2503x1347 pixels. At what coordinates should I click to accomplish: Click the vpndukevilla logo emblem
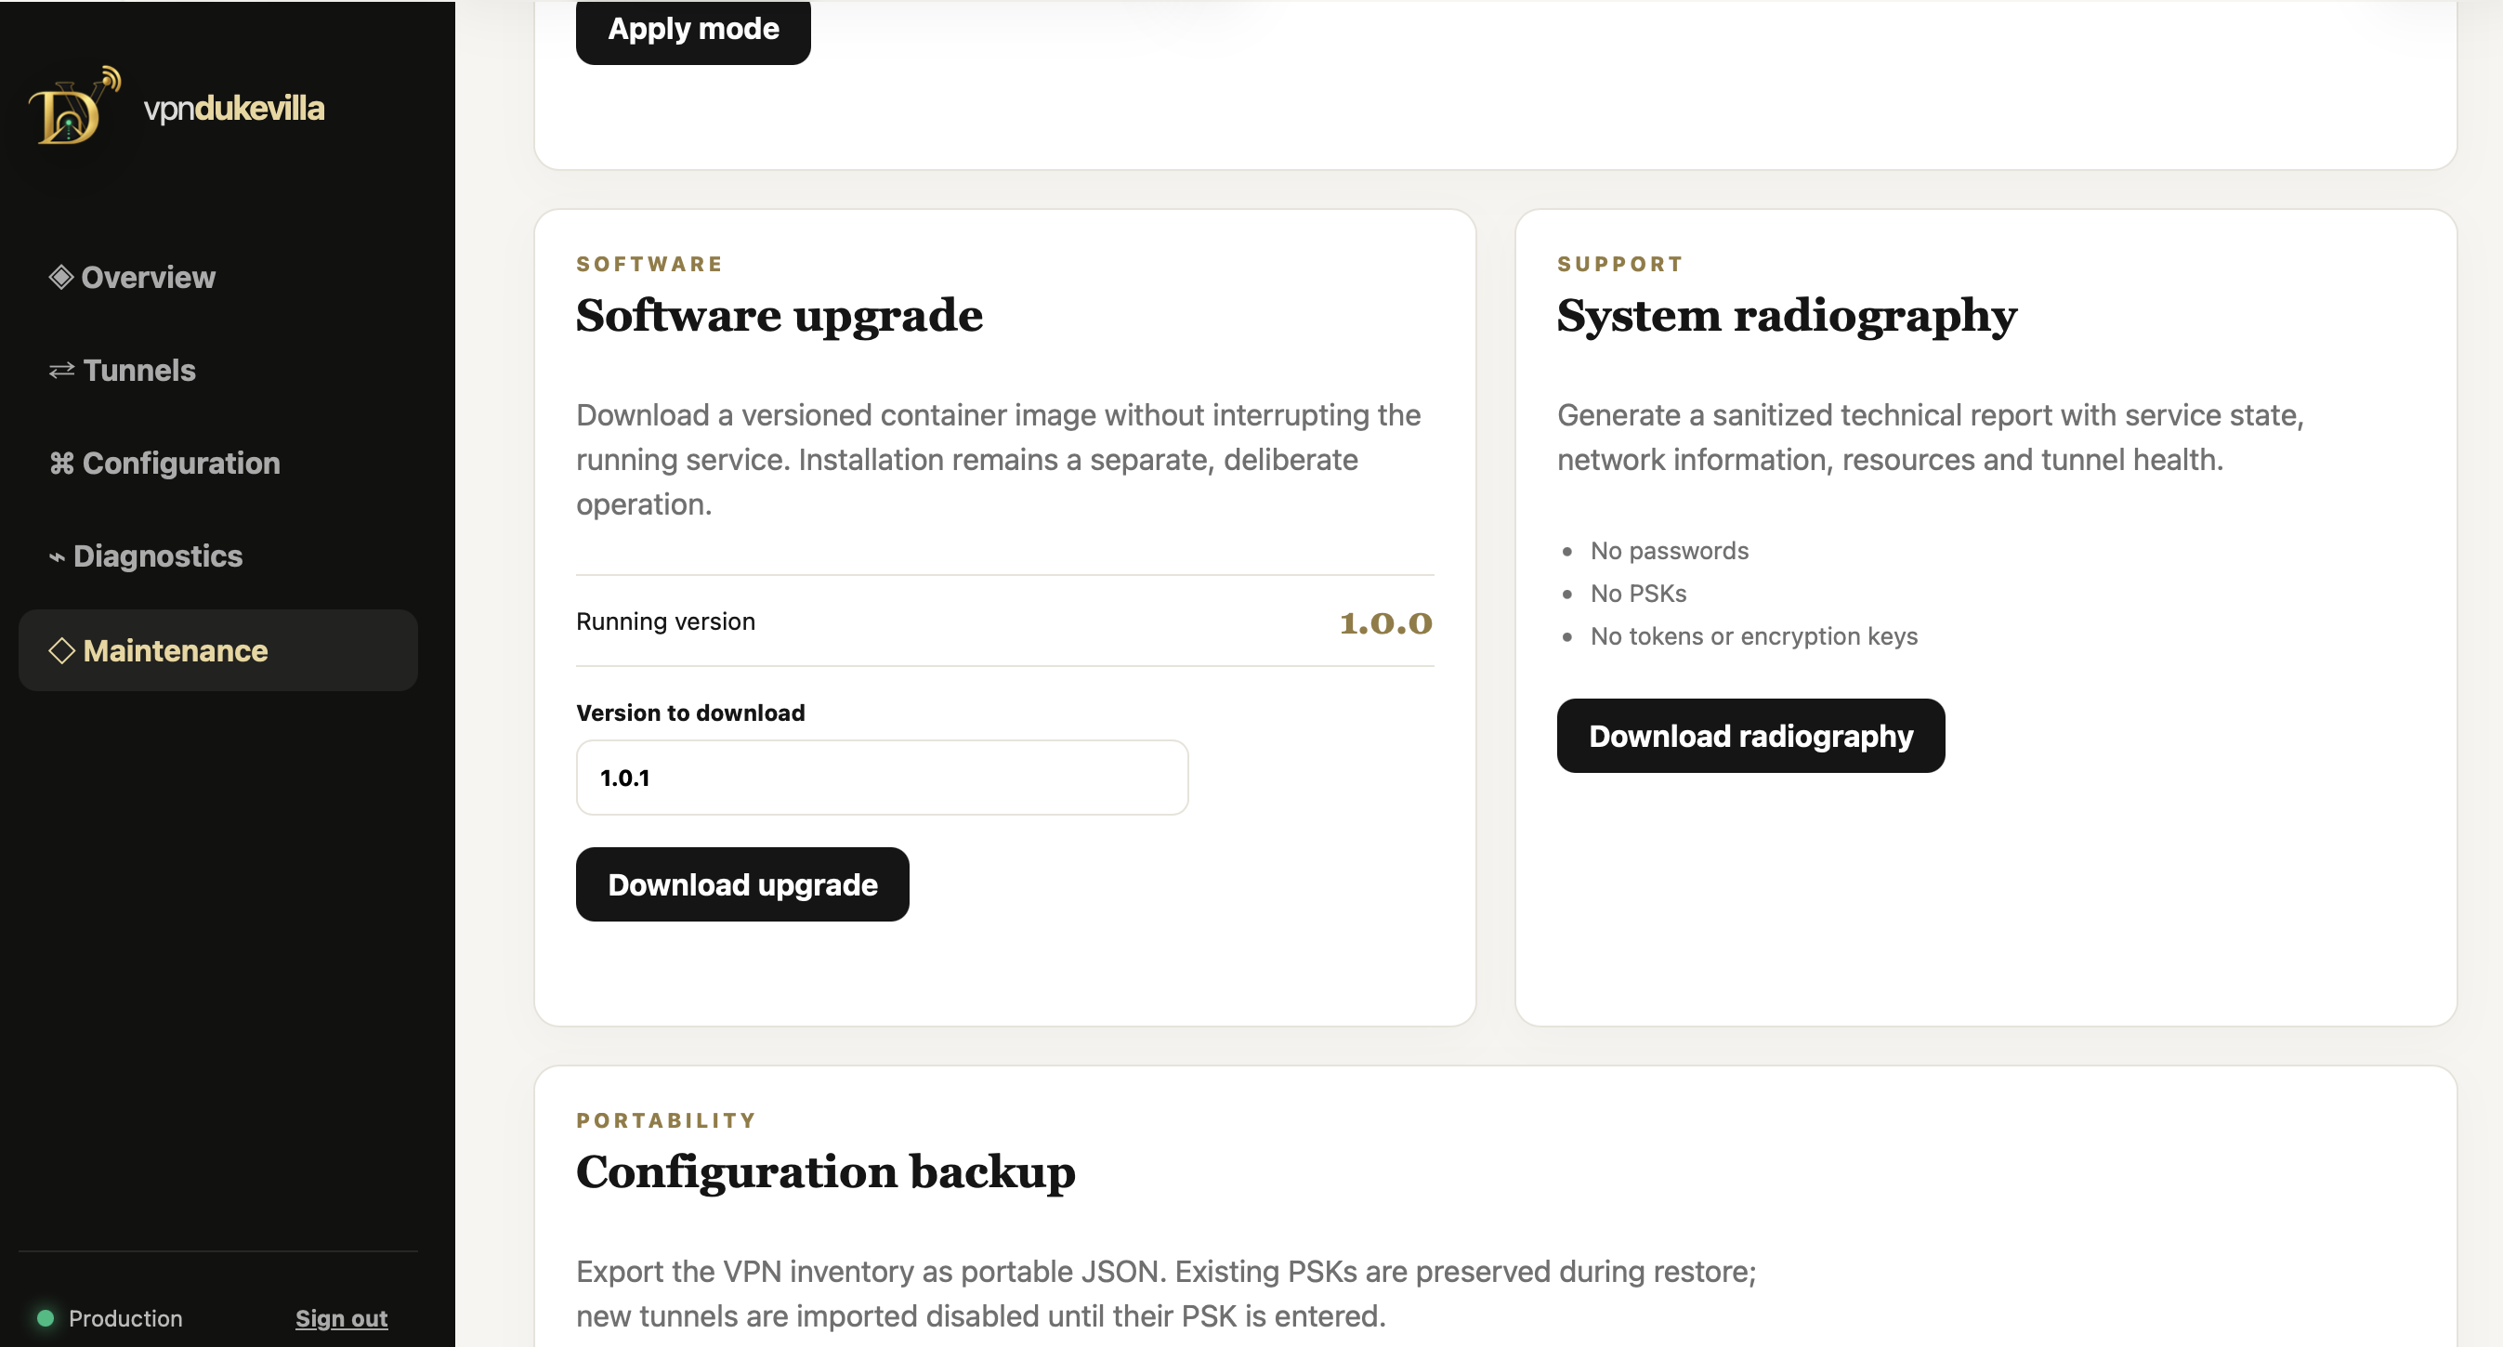point(73,106)
